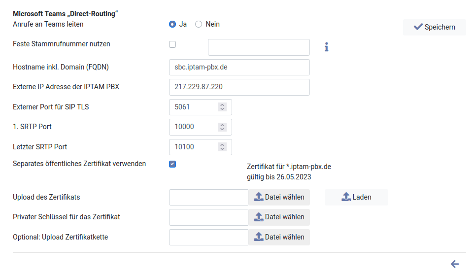Choose file for Privater Schlüssel

pos(279,217)
